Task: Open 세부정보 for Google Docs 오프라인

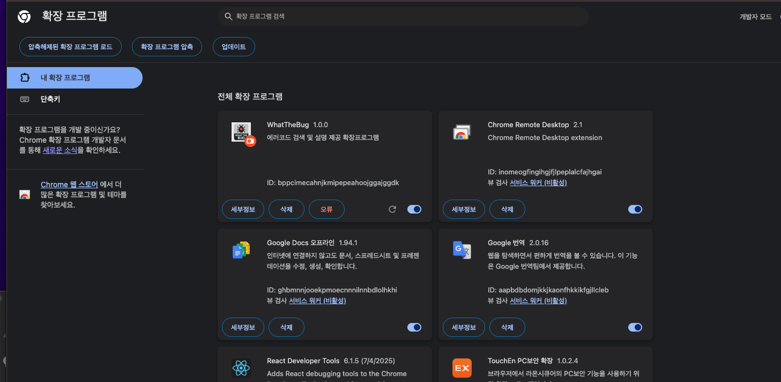Action: [x=243, y=327]
